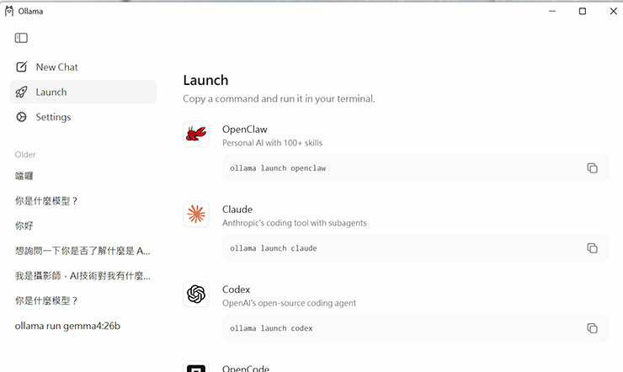Click the Claude title

click(x=237, y=210)
